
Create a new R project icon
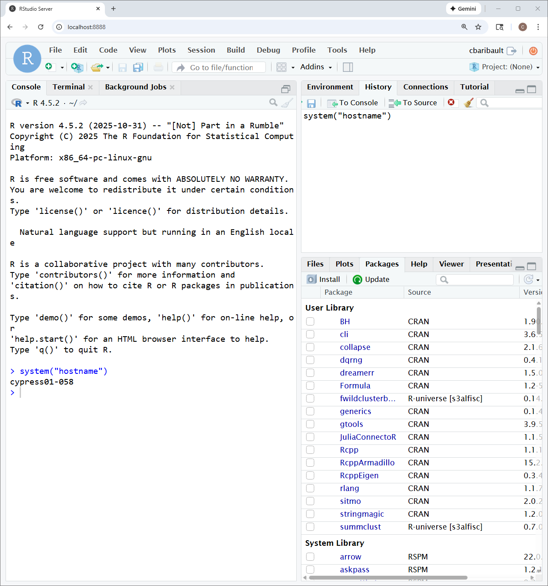point(77,67)
